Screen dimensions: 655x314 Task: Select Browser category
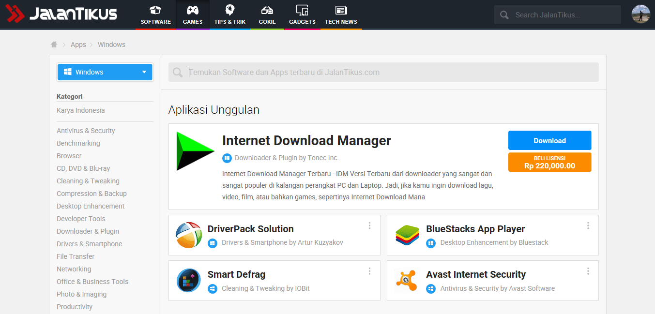(69, 156)
